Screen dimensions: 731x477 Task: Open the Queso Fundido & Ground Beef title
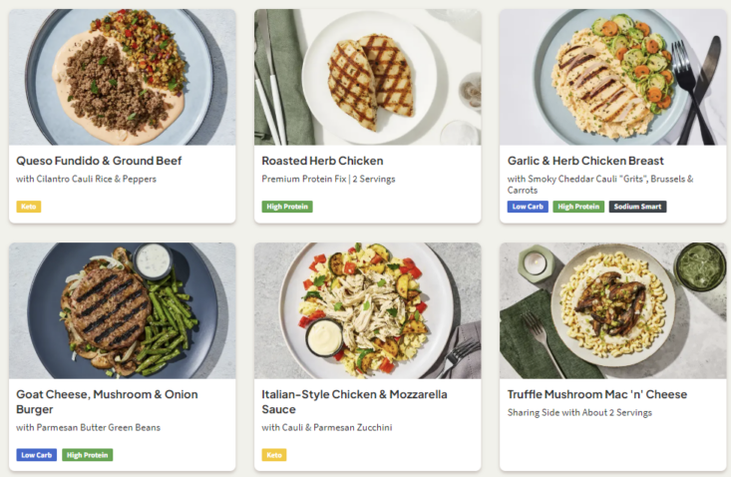tap(99, 161)
